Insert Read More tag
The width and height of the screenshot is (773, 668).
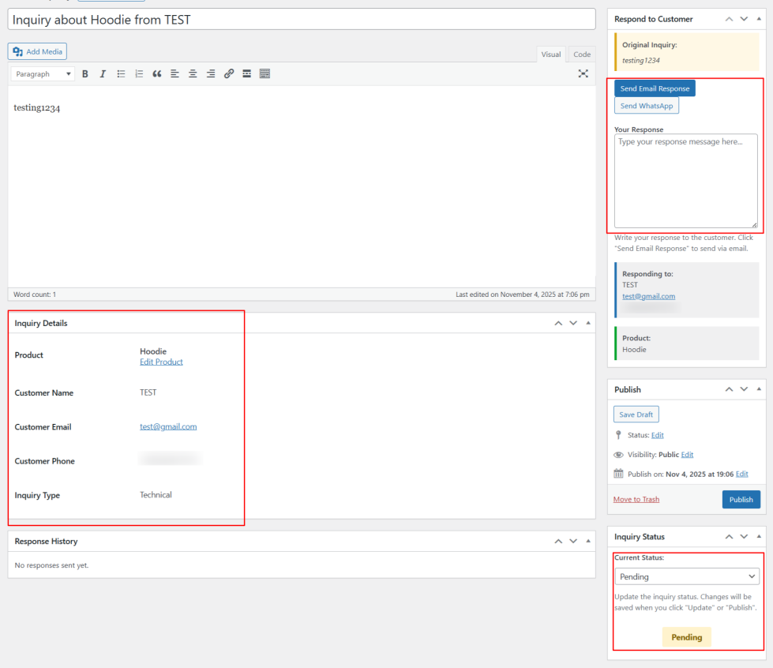pyautogui.click(x=246, y=73)
